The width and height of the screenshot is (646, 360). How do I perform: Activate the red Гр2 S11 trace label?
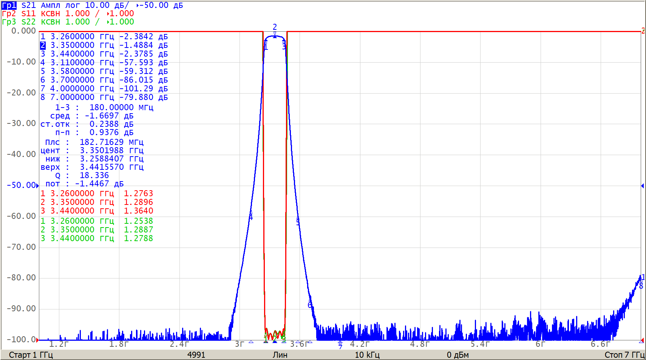(x=9, y=14)
